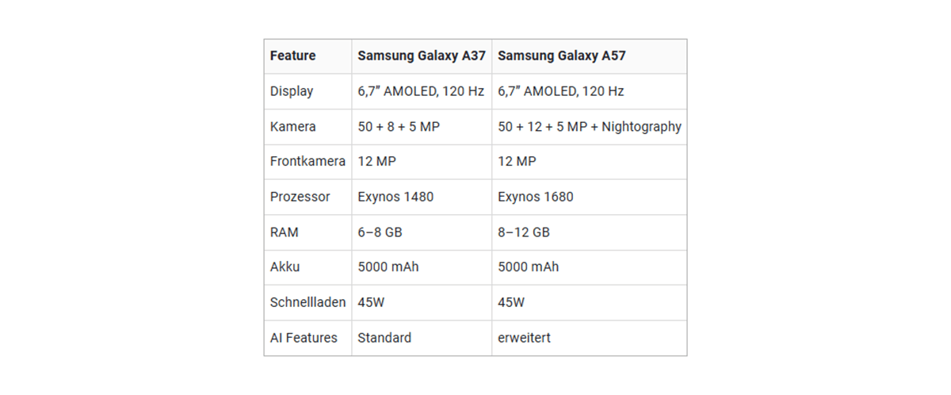Select the erweitert AI Features cell
This screenshot has height=395, width=951.
(x=524, y=338)
